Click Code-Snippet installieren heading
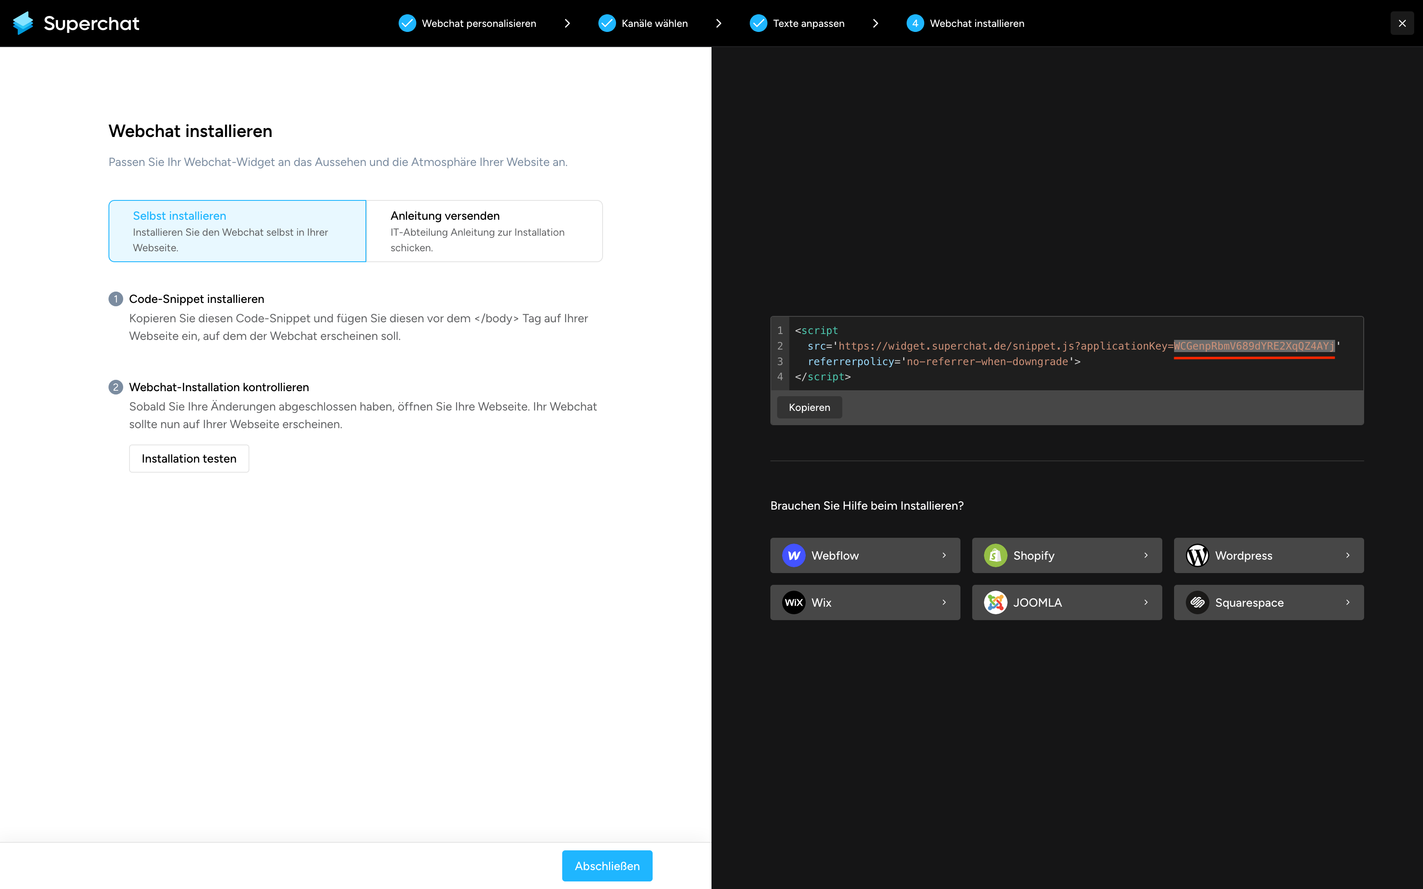The width and height of the screenshot is (1423, 889). 196,299
